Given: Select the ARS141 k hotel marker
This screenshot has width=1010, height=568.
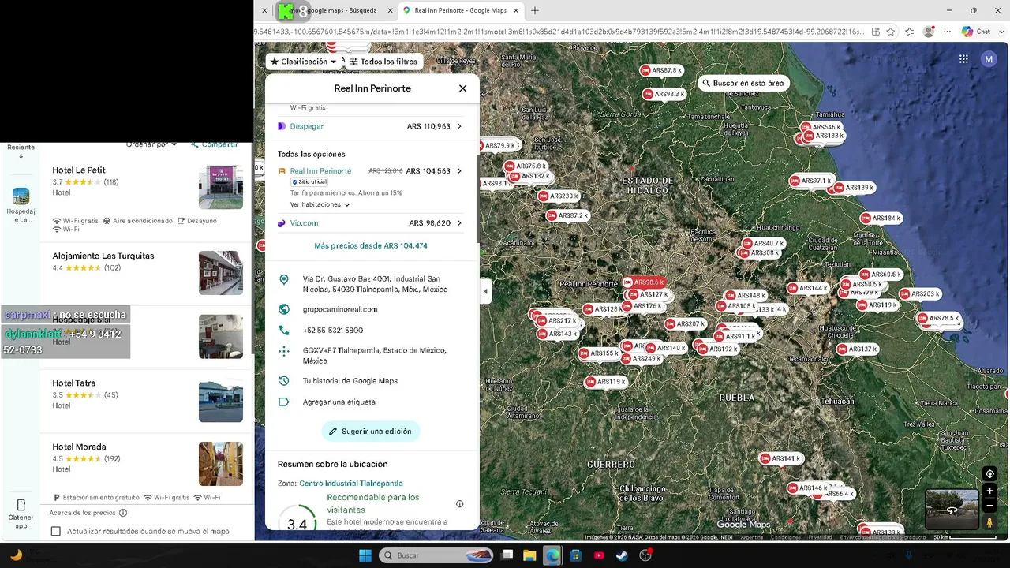Looking at the screenshot, I should tap(780, 458).
